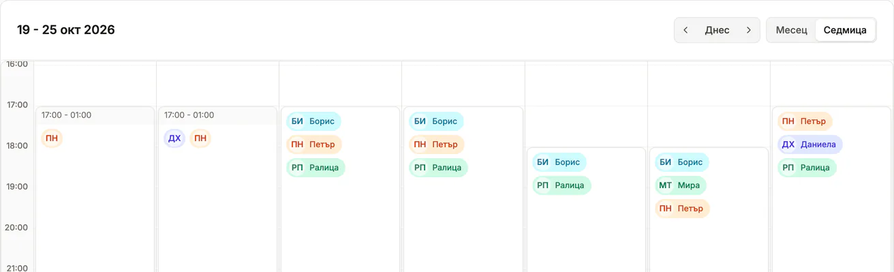Go to next week with right chevron

(749, 30)
